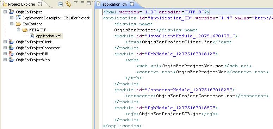Click the EarContent folder icon
Image resolution: width=273 pixels, height=129 pixels.
(18, 24)
